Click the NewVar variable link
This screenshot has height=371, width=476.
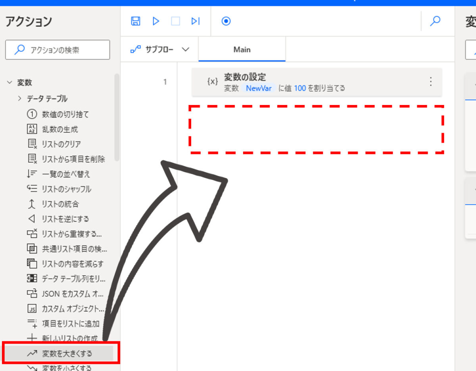tap(259, 88)
